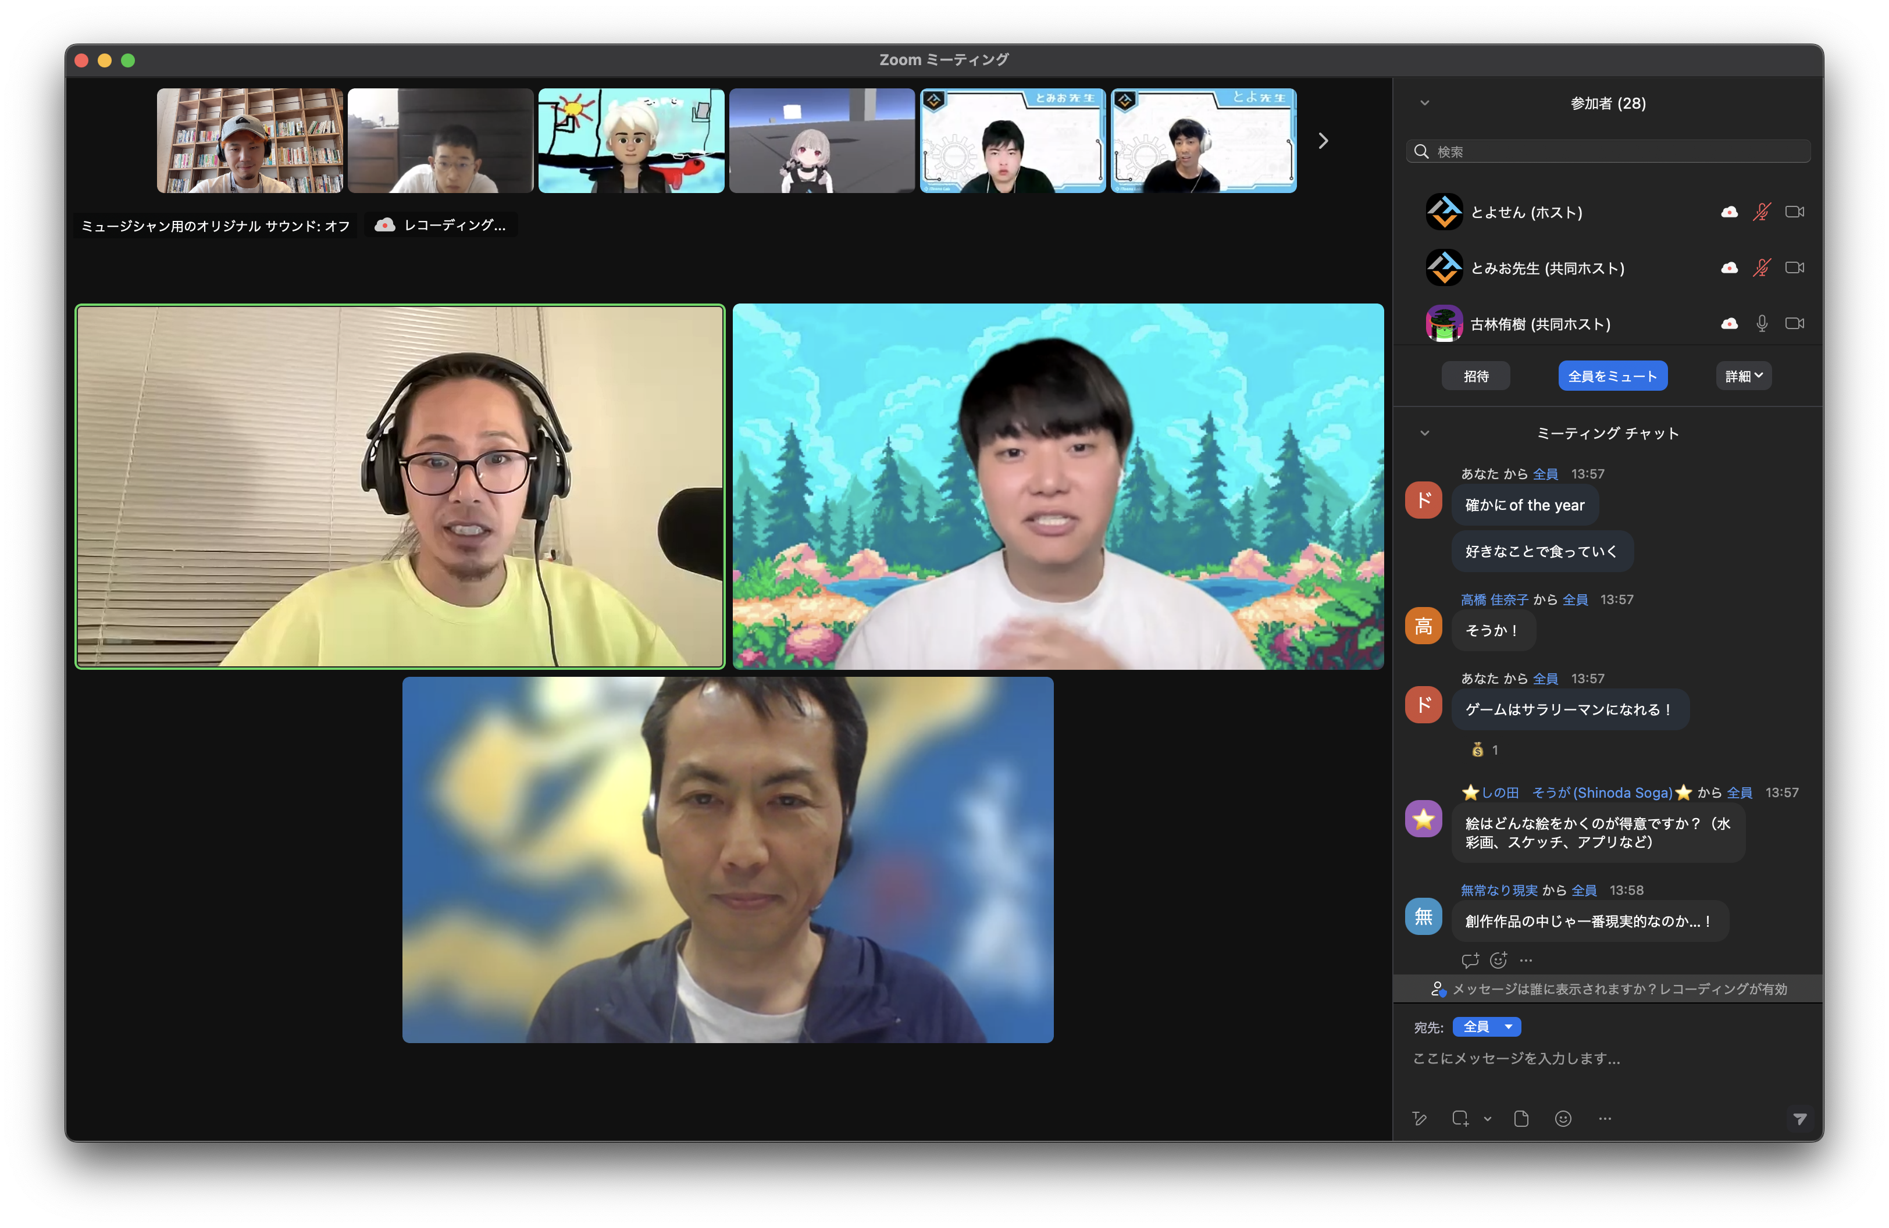
Task: Click the cloud recording indicator icon
Action: (x=385, y=225)
